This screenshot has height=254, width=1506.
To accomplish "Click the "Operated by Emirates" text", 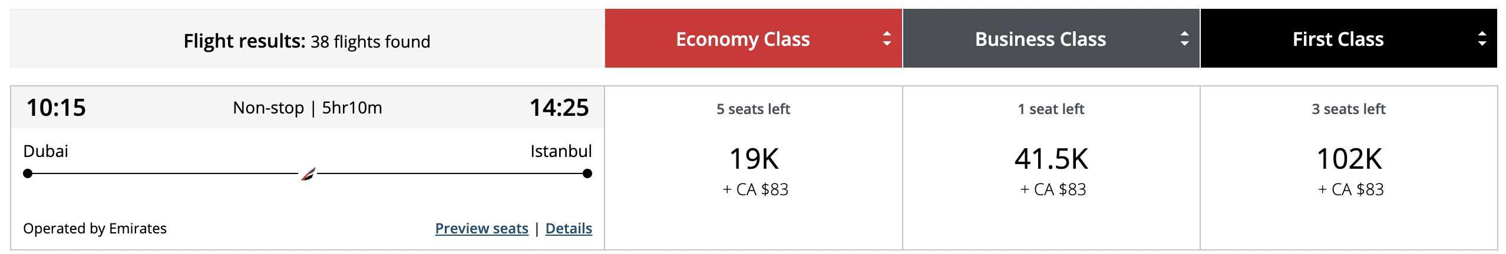I will click(95, 228).
